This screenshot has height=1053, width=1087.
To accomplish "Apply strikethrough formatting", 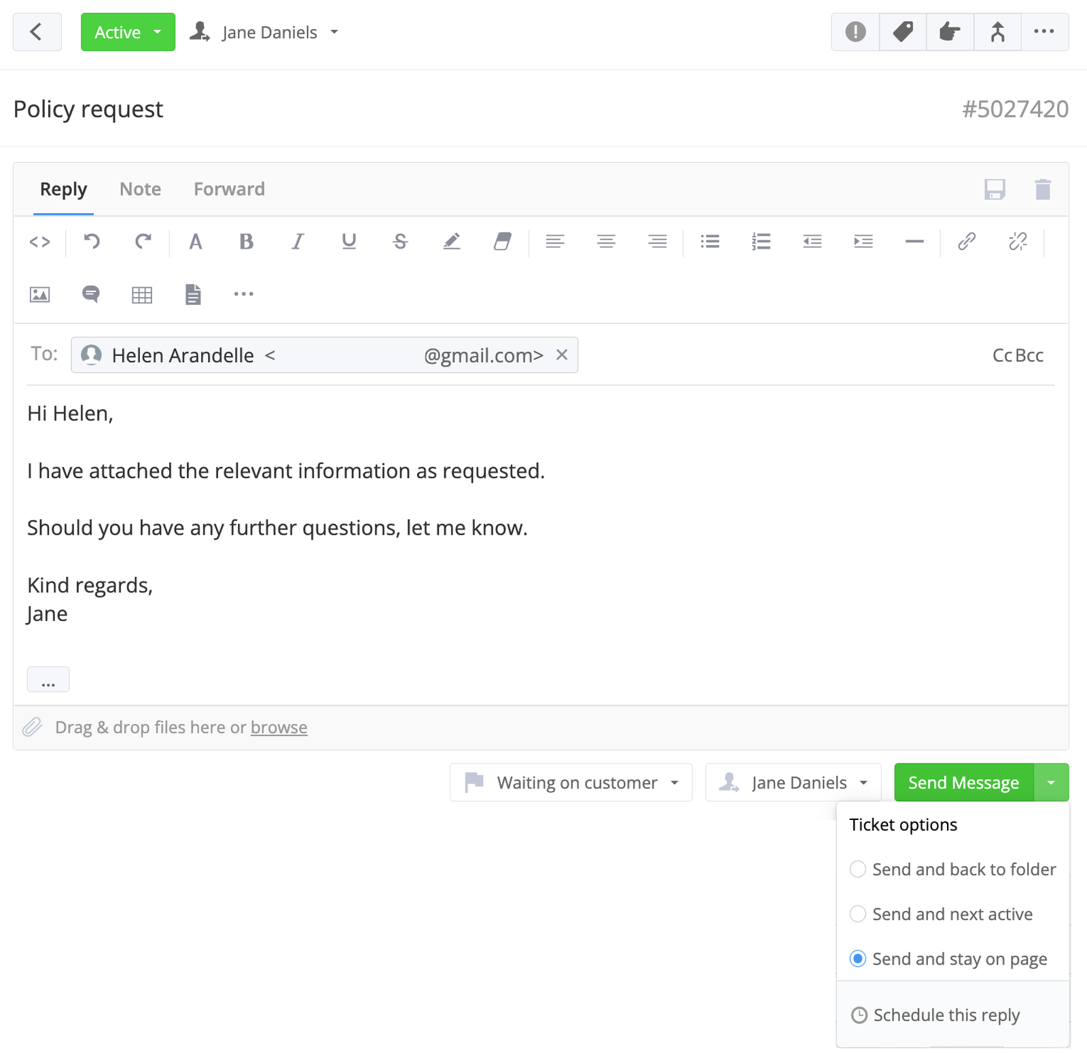I will coord(400,242).
